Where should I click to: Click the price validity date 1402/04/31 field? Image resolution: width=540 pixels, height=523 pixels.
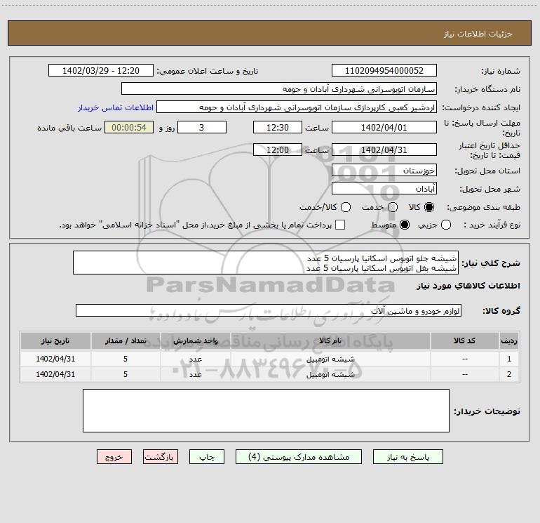(x=384, y=150)
